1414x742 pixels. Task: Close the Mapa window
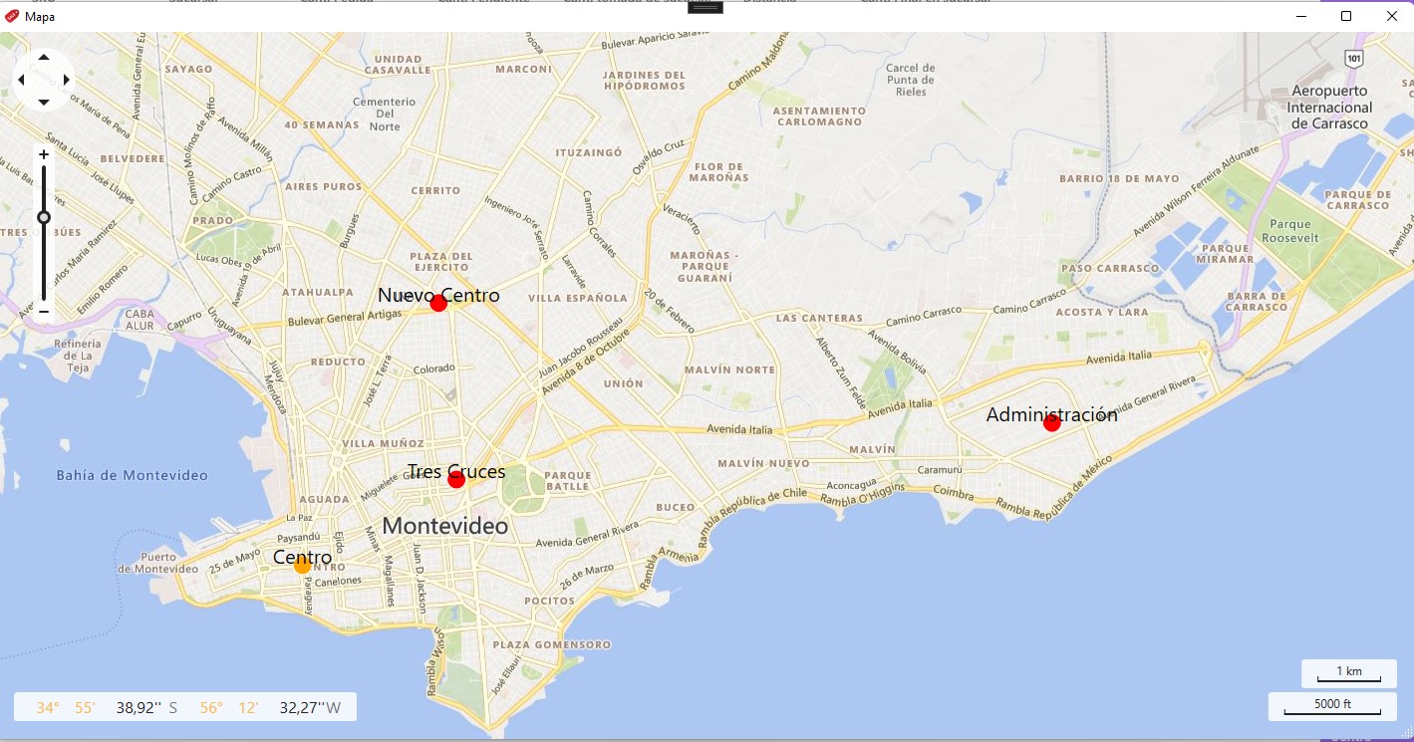1392,16
